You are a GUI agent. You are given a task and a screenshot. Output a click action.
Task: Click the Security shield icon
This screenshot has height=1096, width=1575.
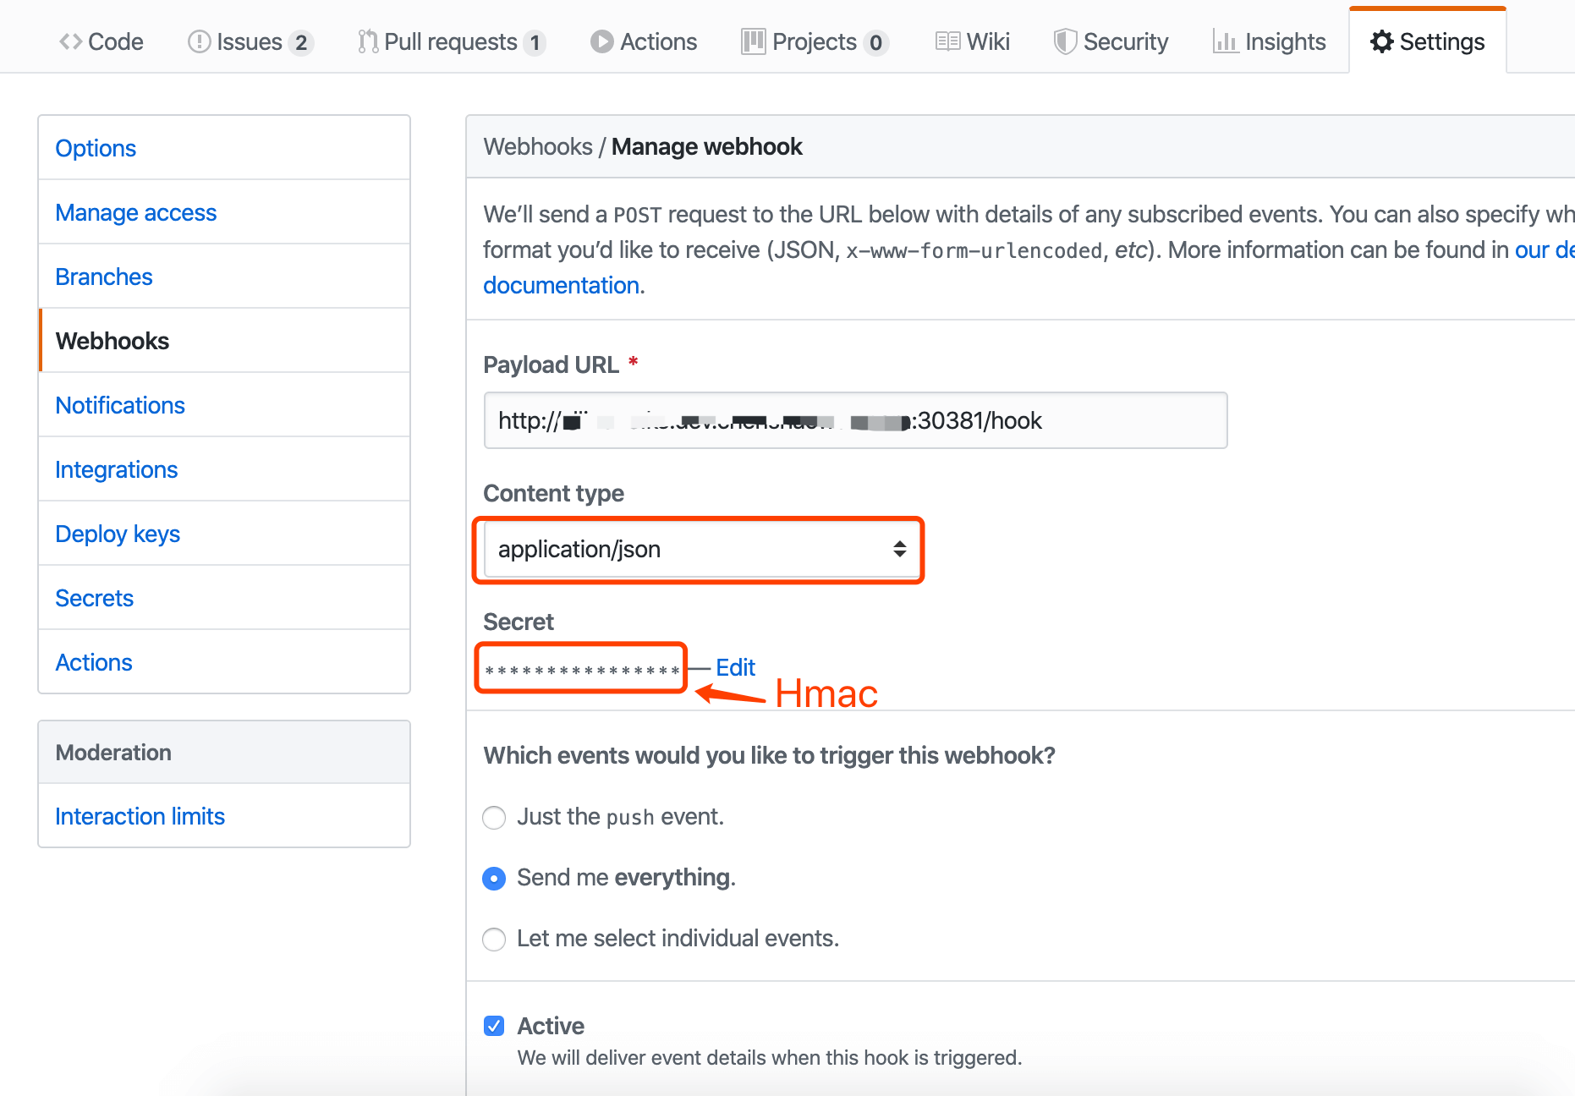click(1065, 41)
